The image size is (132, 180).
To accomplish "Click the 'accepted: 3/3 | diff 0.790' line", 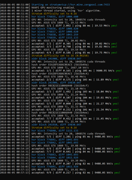I will (59, 47).
